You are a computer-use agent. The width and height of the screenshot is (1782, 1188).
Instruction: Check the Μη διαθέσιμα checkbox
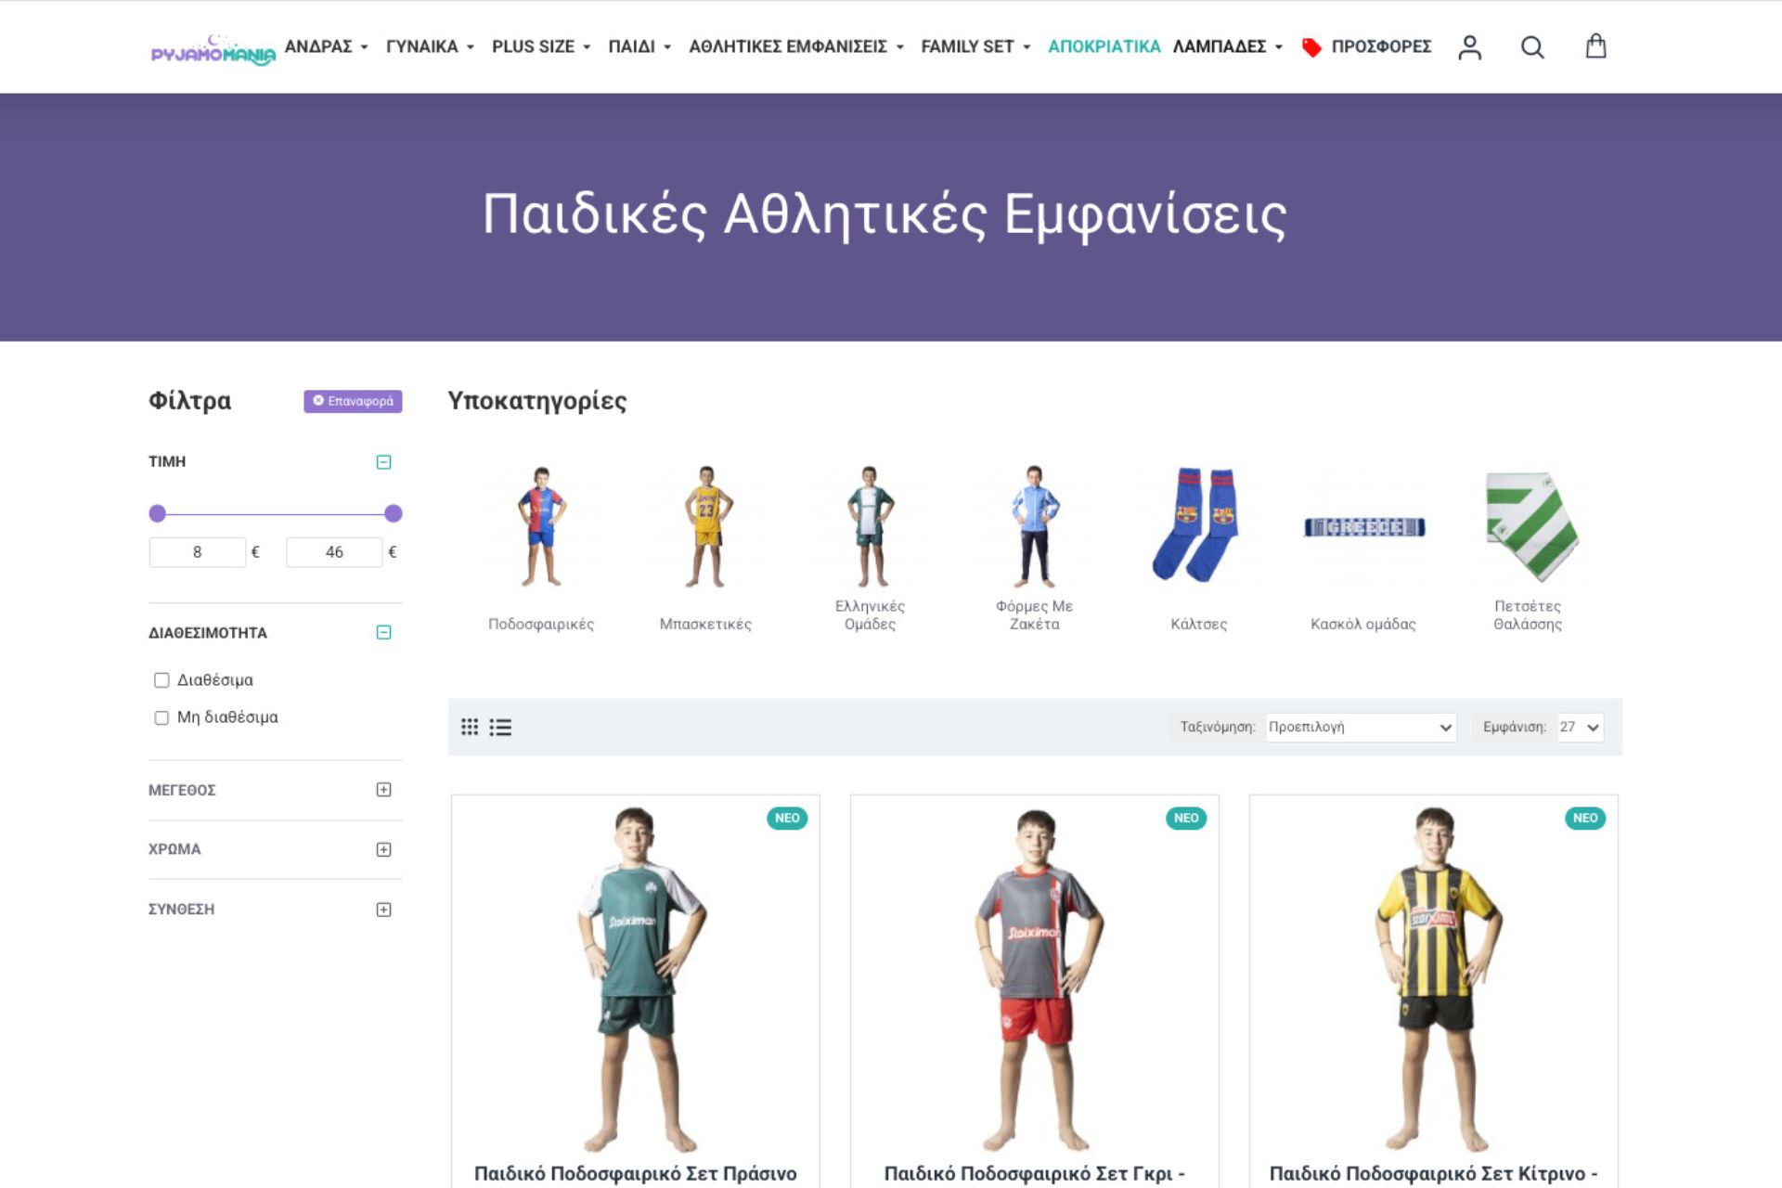pos(161,717)
